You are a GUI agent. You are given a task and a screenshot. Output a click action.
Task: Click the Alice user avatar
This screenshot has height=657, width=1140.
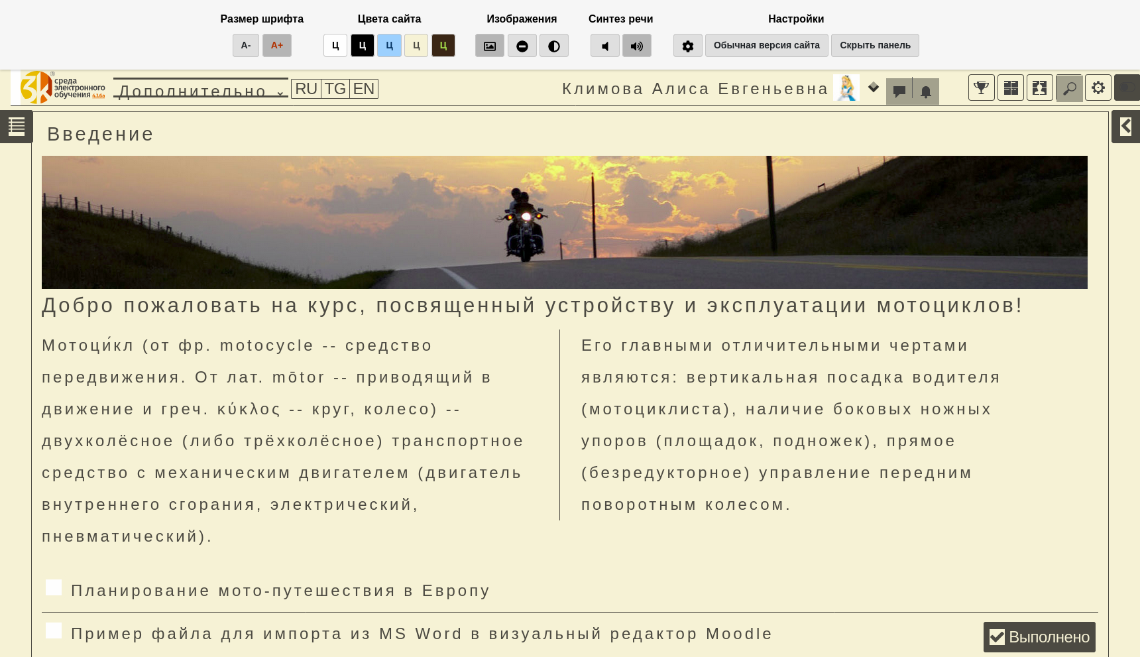tap(846, 88)
